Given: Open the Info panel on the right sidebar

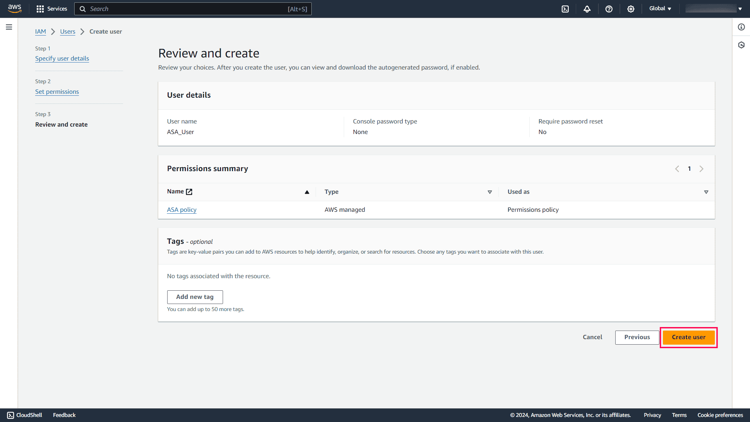Looking at the screenshot, I should click(741, 27).
